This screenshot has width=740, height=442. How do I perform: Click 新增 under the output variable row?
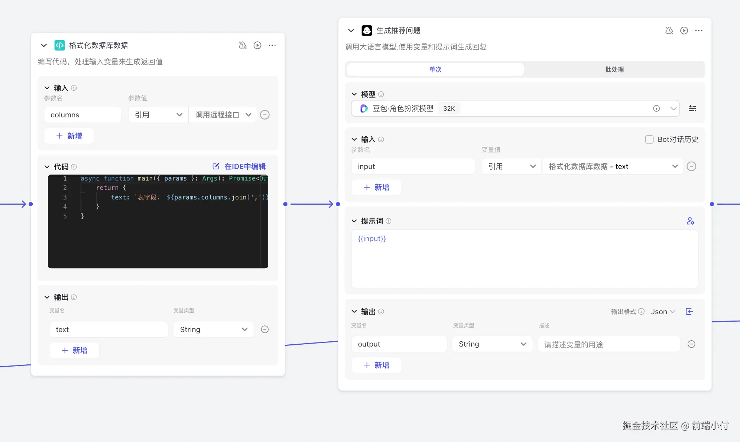point(376,365)
